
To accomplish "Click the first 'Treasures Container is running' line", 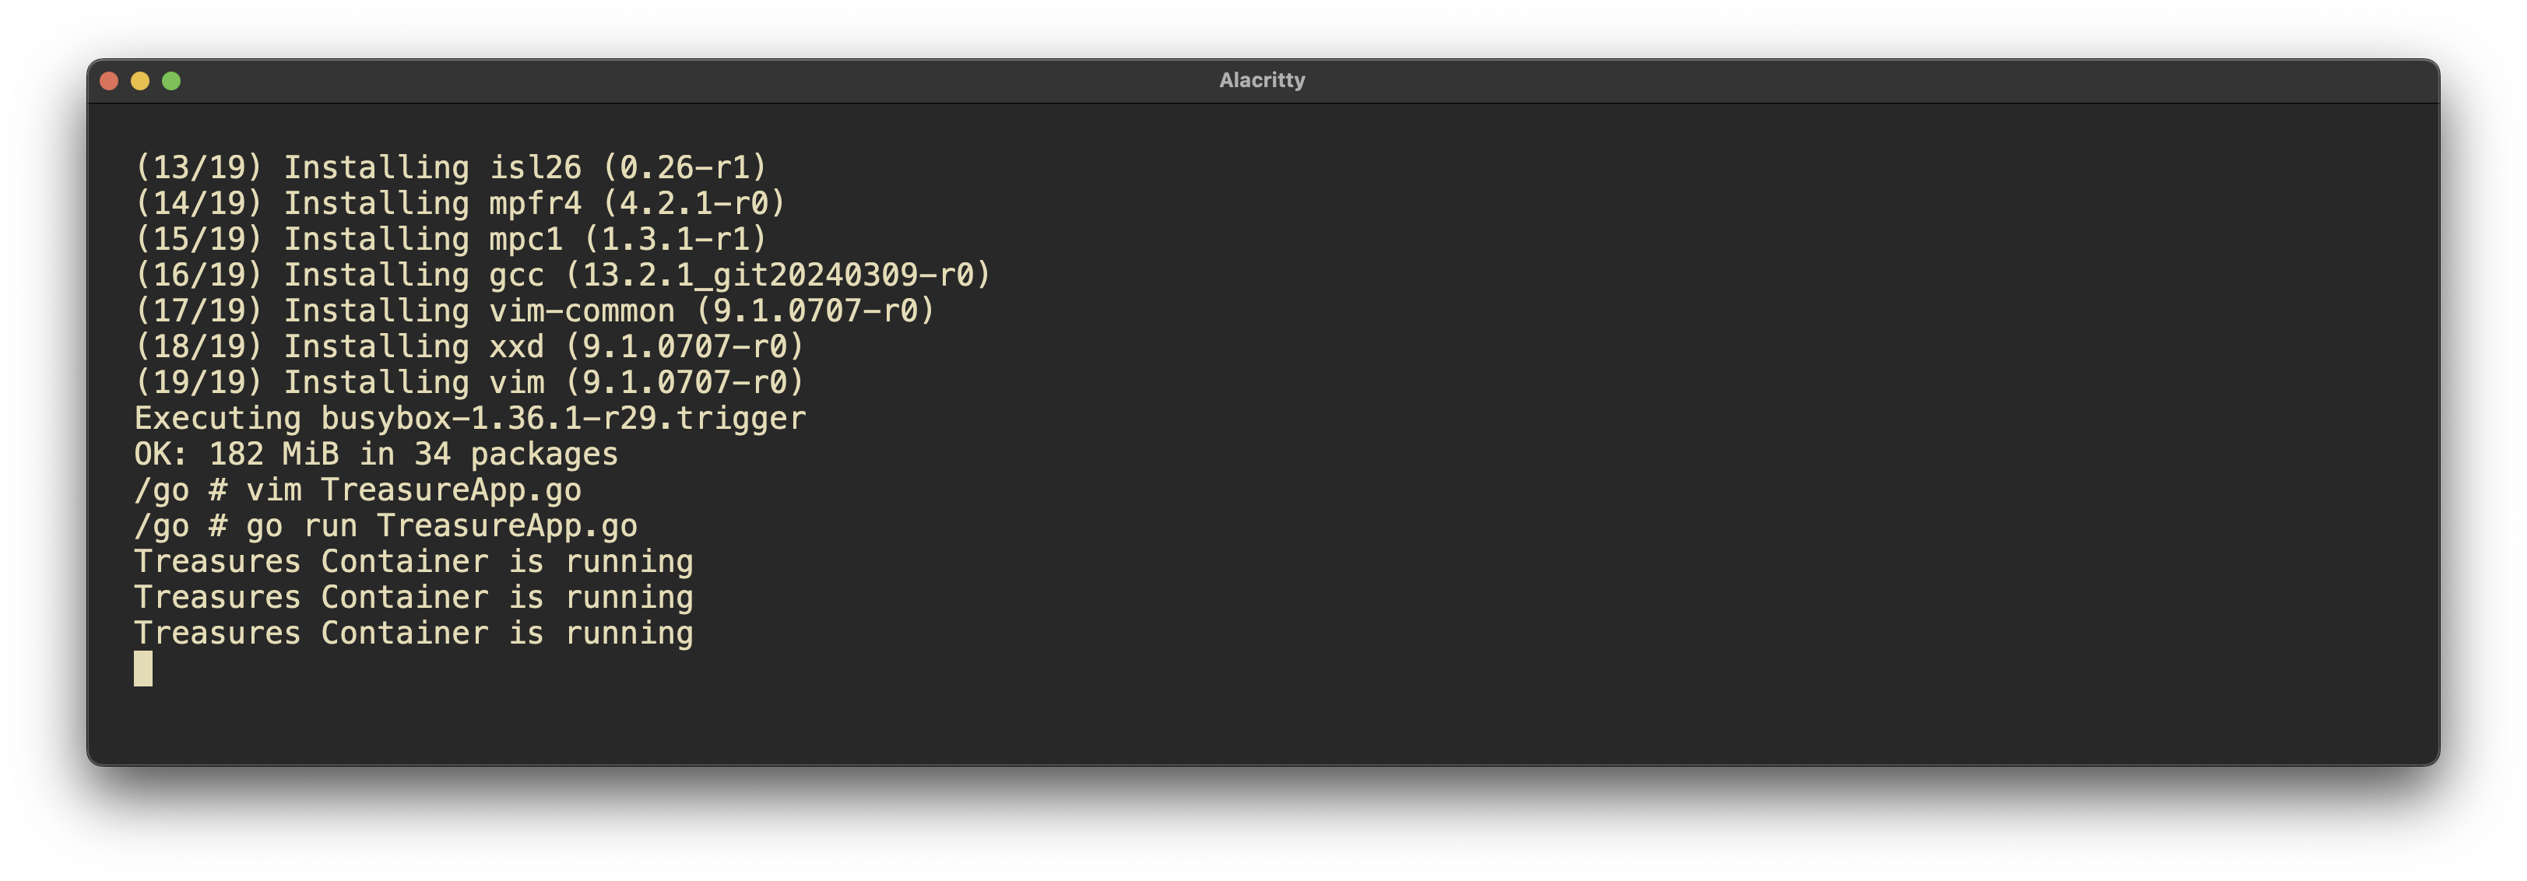I will coord(413,562).
